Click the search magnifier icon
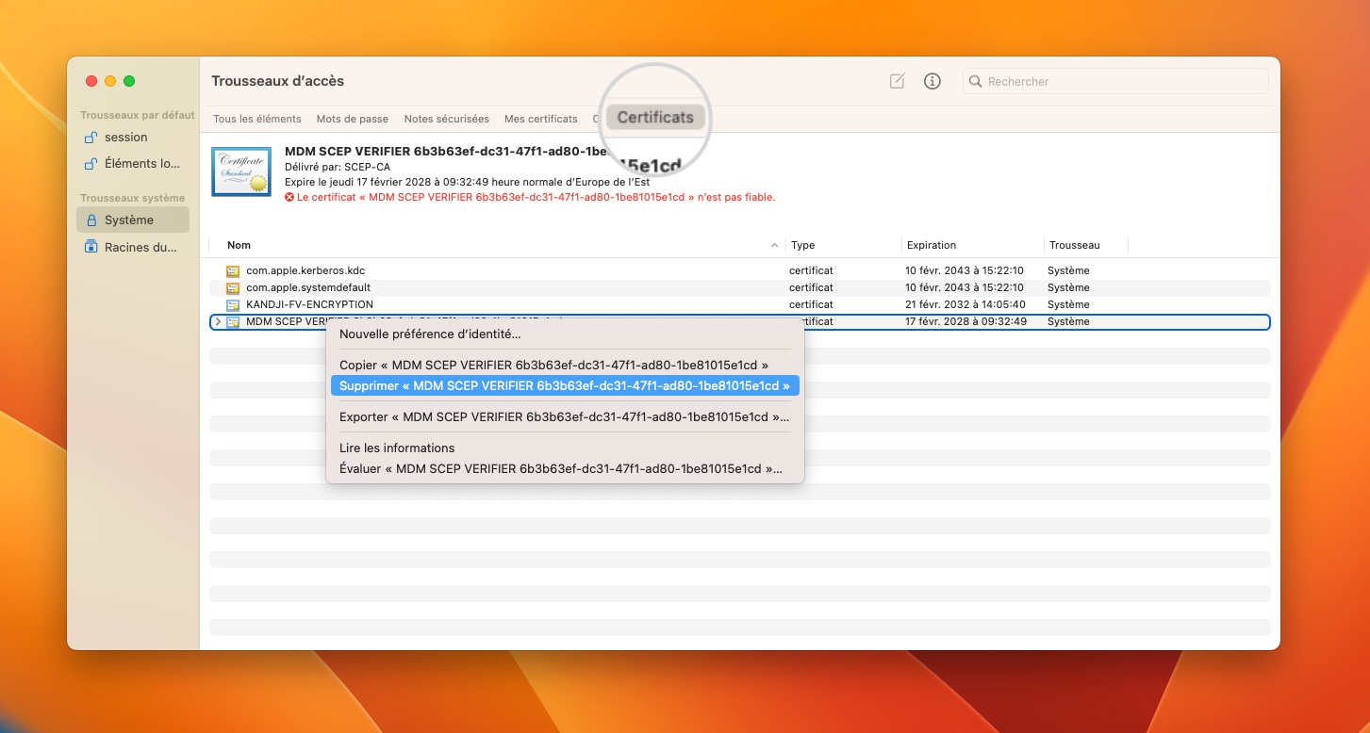Image resolution: width=1370 pixels, height=733 pixels. coord(976,82)
